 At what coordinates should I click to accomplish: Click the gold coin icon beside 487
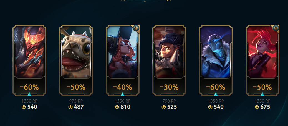(70, 107)
